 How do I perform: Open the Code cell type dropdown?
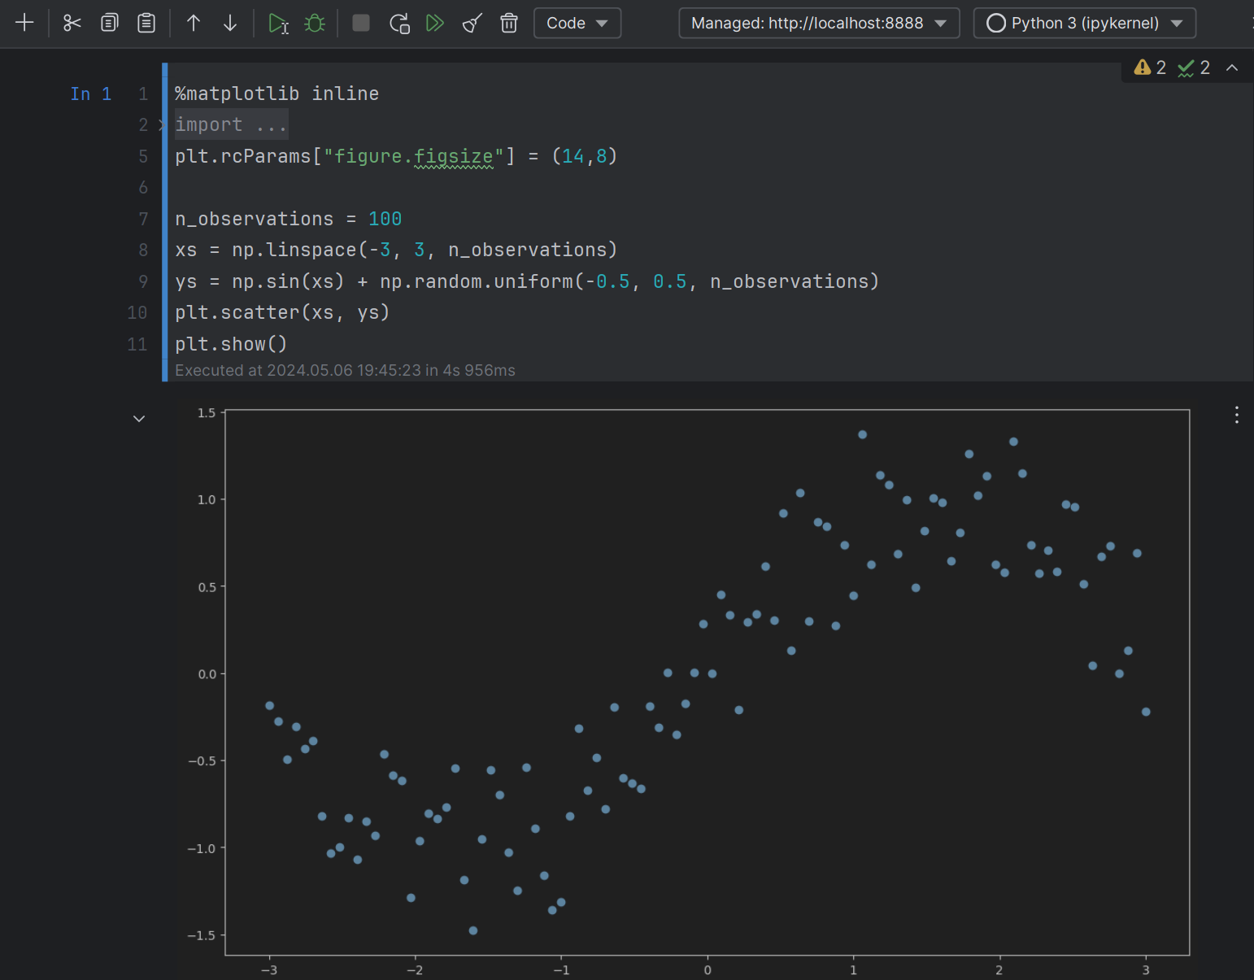click(577, 23)
